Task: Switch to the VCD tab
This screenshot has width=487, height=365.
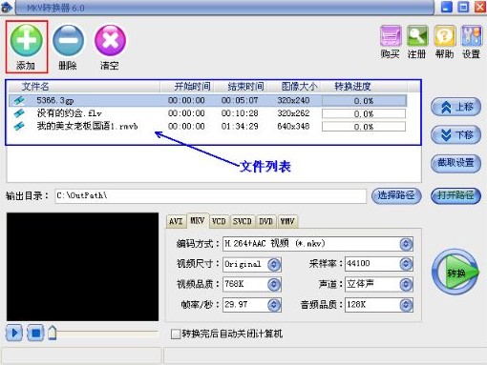Action: coord(219,221)
